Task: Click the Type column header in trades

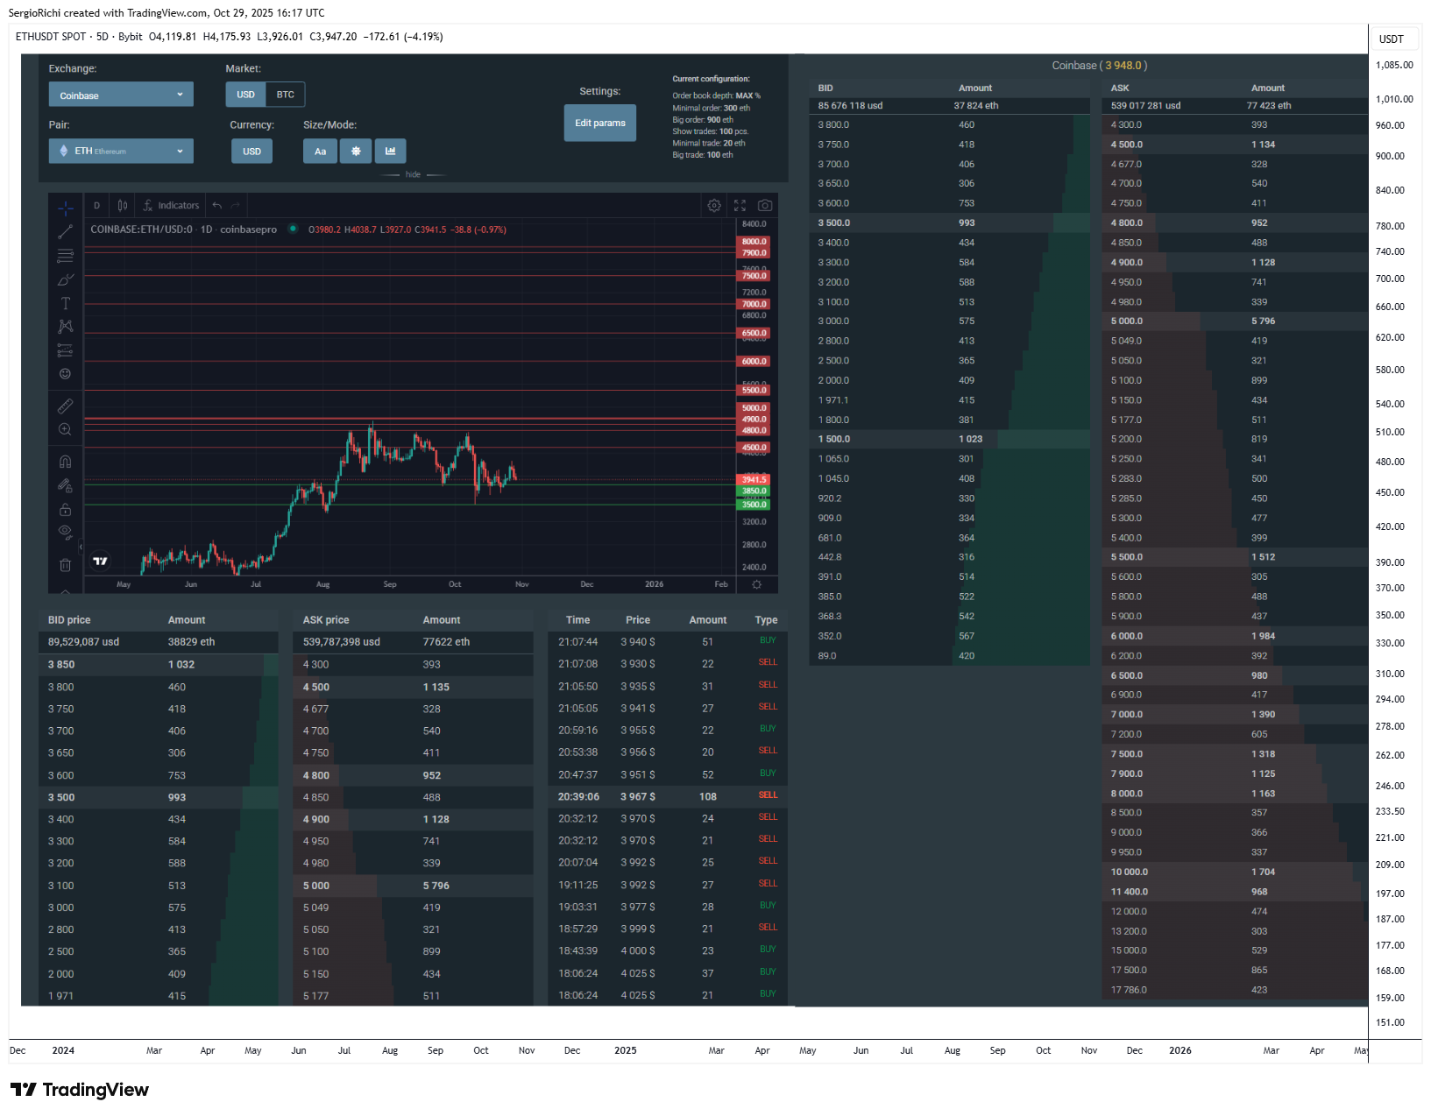Action: coord(766,619)
